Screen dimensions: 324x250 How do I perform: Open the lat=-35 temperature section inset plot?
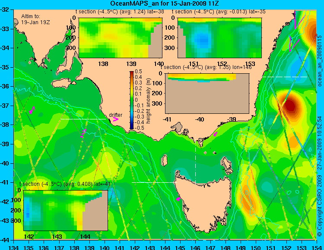pos(219,38)
